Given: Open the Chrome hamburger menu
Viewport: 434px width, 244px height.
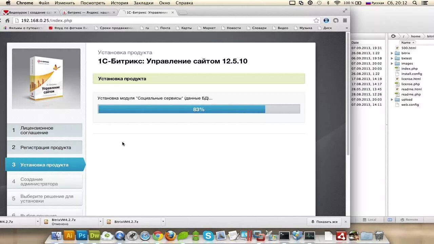Looking at the screenshot, I should pyautogui.click(x=345, y=20).
